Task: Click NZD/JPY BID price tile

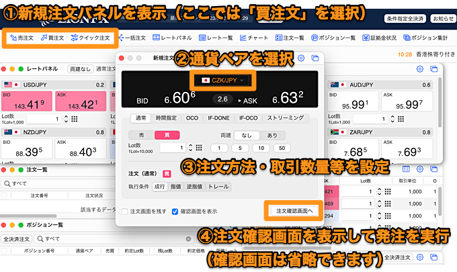Action: [26, 148]
